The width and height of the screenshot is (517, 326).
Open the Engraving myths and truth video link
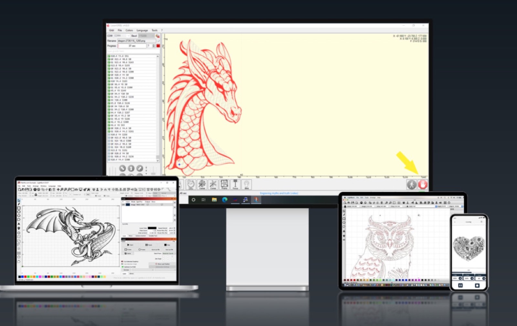[279, 193]
